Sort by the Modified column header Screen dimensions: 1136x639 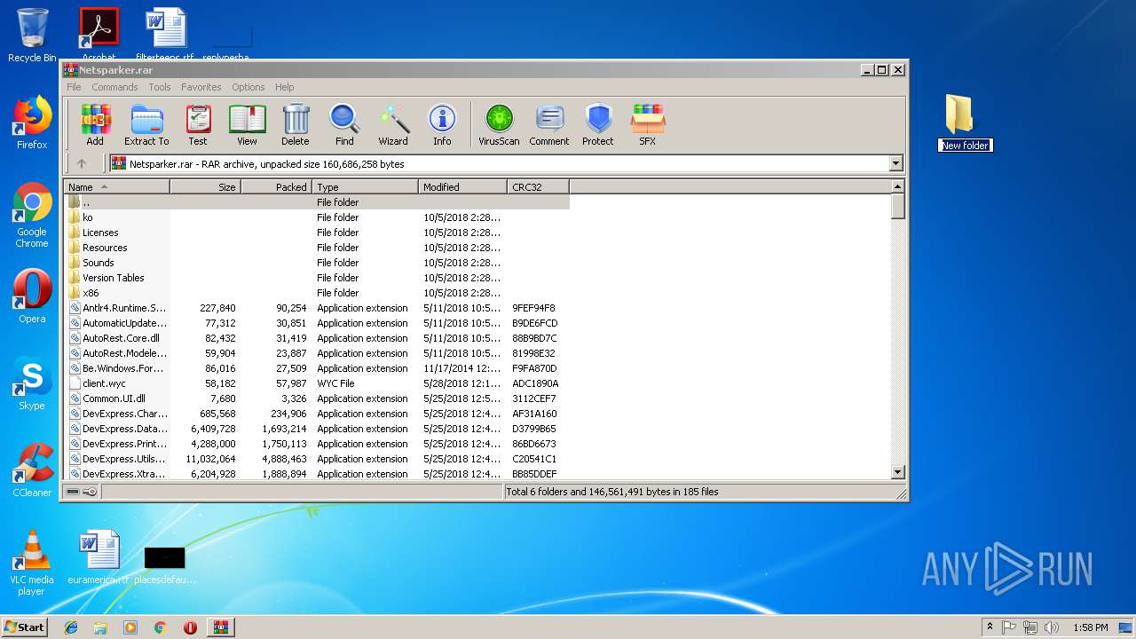(x=462, y=187)
